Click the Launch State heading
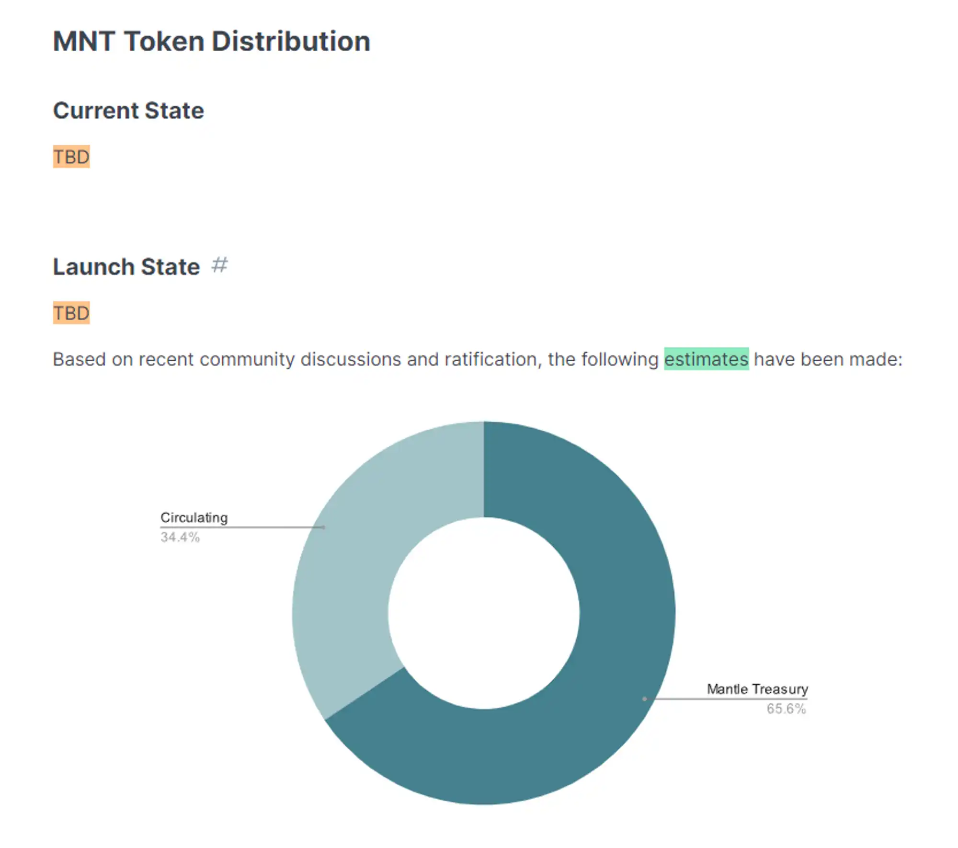This screenshot has height=848, width=958. point(126,267)
